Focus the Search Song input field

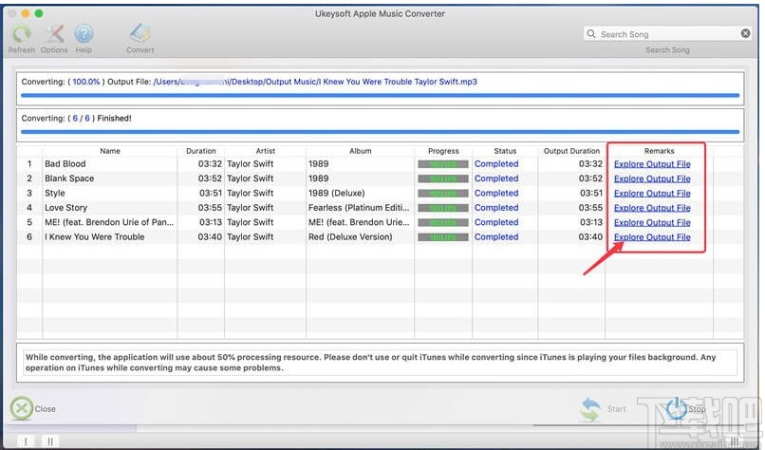pyautogui.click(x=667, y=33)
